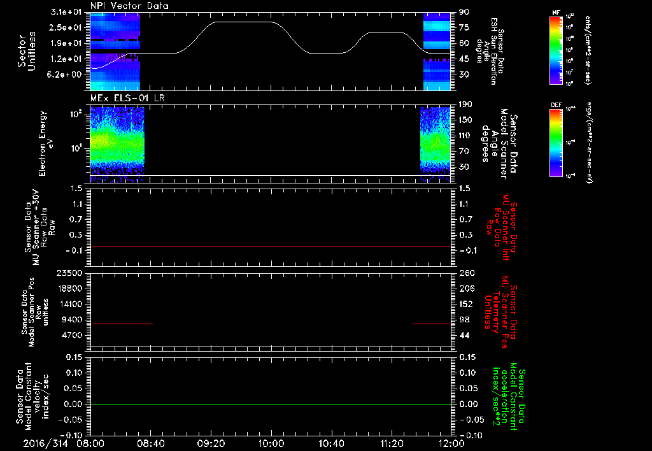Click the 'Electron Energy eV' axis label
Image resolution: width=652 pixels, height=451 pixels.
pyautogui.click(x=46, y=143)
